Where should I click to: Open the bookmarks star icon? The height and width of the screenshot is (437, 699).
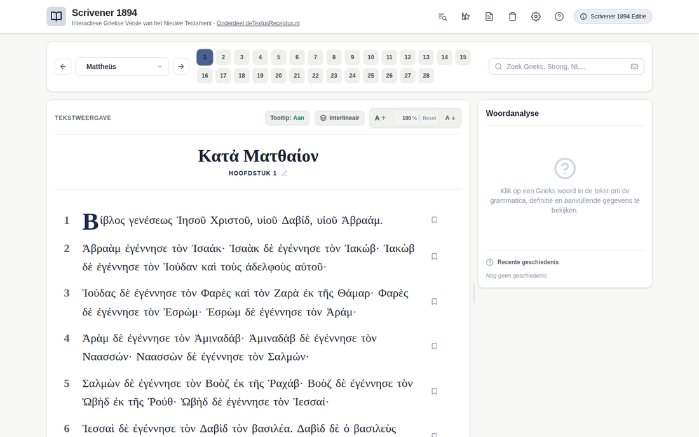[x=465, y=17]
